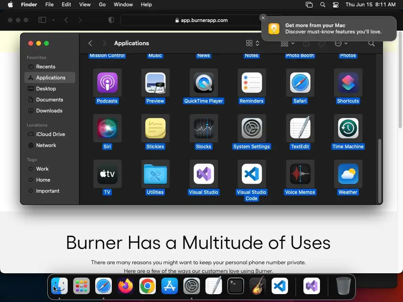Open the Get more from your Mac notification

pyautogui.click(x=329, y=28)
